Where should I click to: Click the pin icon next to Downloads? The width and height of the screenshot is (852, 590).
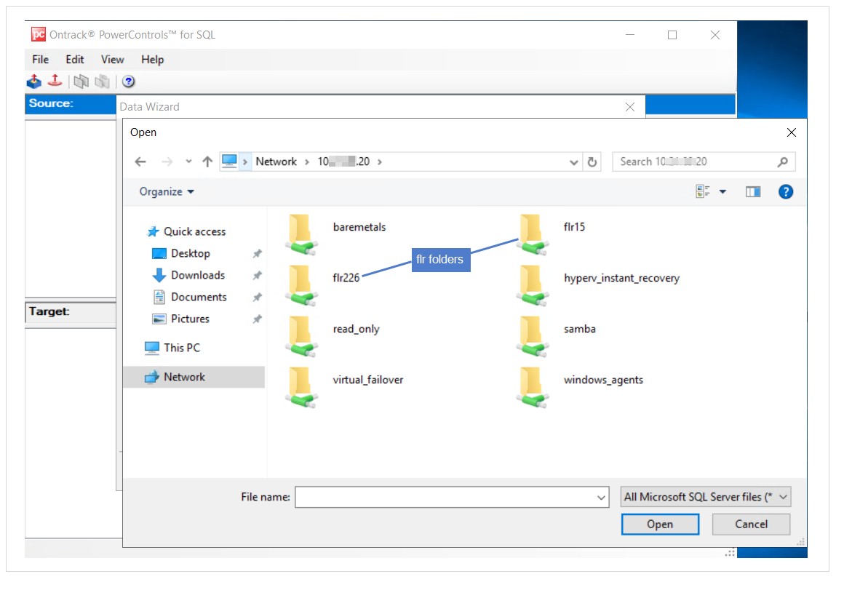pos(258,276)
